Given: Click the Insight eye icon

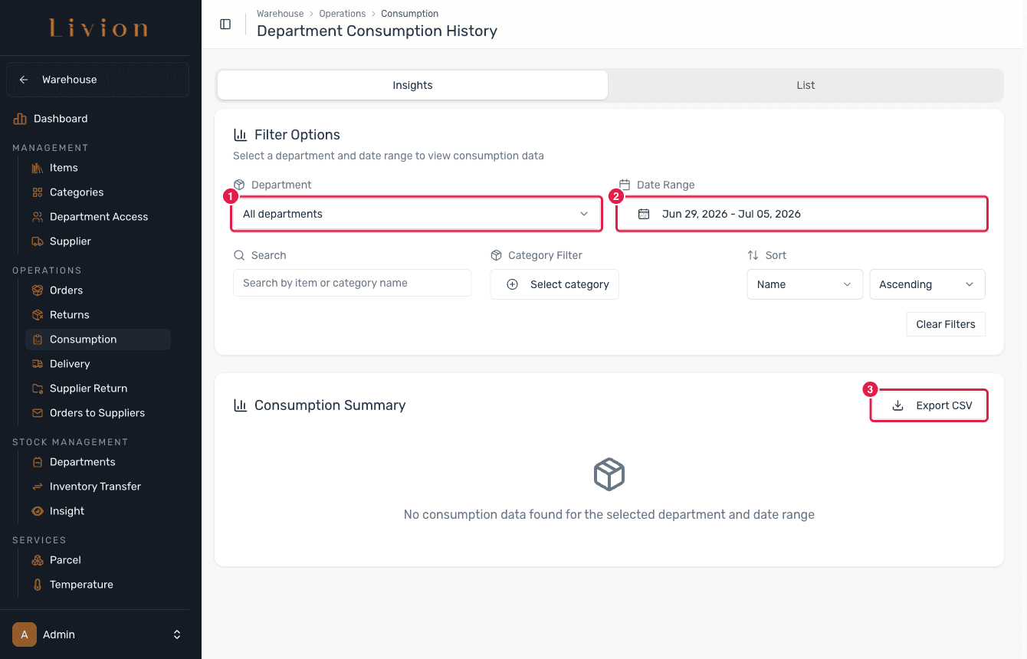Looking at the screenshot, I should (x=38, y=511).
